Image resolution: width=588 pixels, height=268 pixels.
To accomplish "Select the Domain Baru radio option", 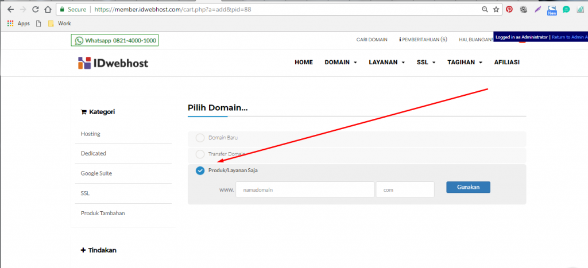I will tap(200, 138).
